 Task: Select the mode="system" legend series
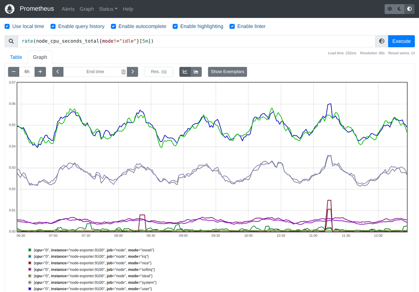pyautogui.click(x=95, y=282)
